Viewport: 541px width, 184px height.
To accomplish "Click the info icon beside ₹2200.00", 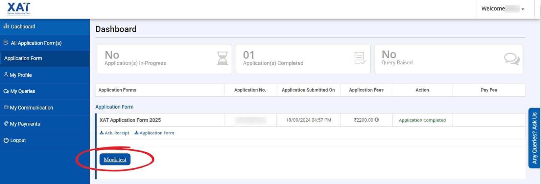I will coord(377,120).
